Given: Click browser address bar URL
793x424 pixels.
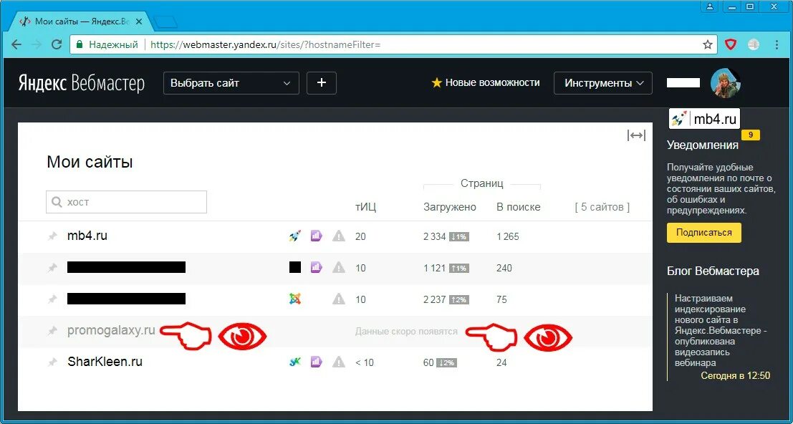Looking at the screenshot, I should pos(266,44).
